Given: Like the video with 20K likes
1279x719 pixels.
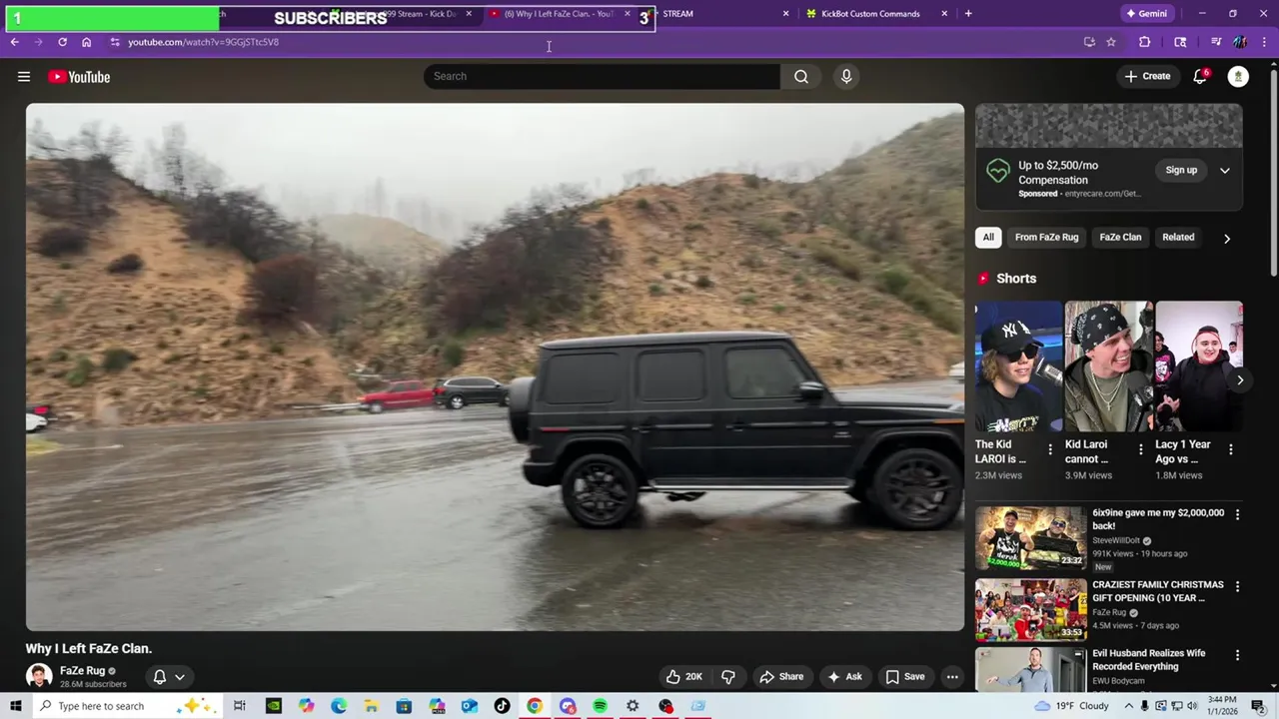Looking at the screenshot, I should [x=684, y=676].
